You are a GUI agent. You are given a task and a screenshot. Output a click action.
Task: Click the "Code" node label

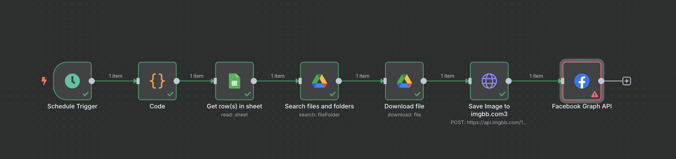point(157,106)
